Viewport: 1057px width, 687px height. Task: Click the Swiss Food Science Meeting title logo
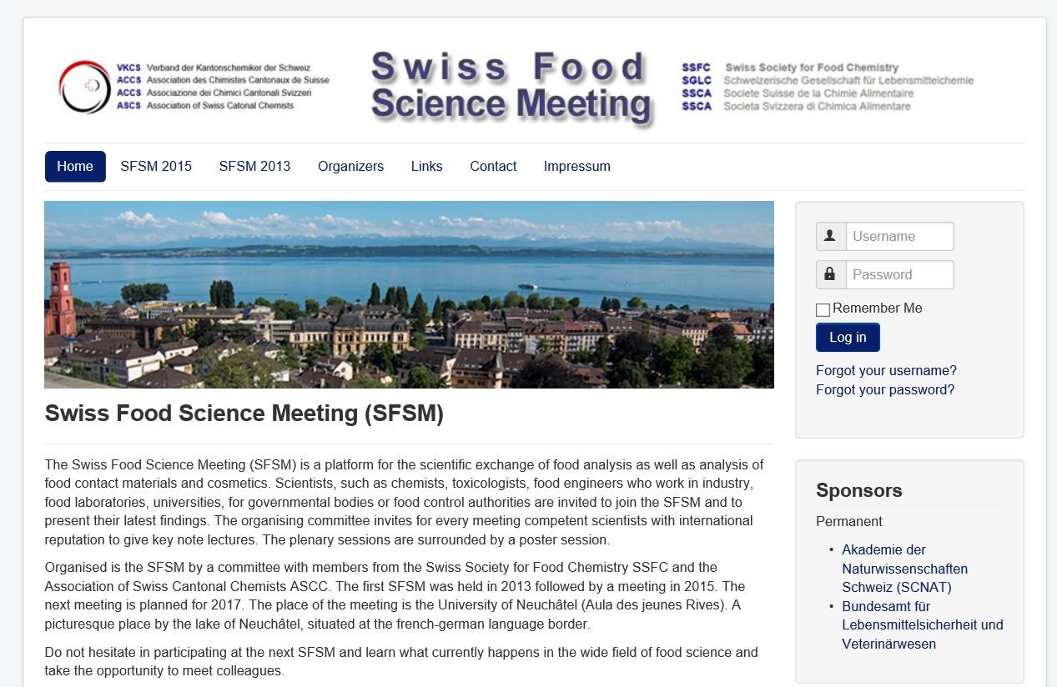click(x=511, y=85)
